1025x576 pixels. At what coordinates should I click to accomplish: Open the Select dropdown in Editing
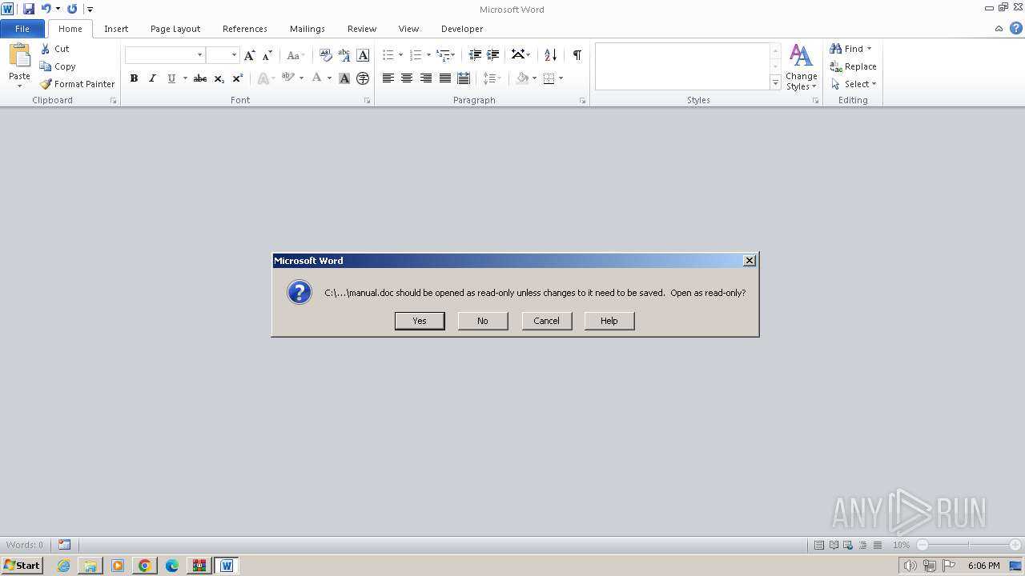(854, 84)
